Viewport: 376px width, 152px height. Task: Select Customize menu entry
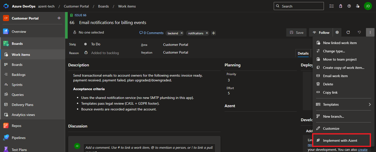click(343, 128)
